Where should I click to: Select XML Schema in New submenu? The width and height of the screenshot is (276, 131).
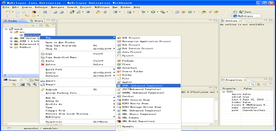point(149,118)
